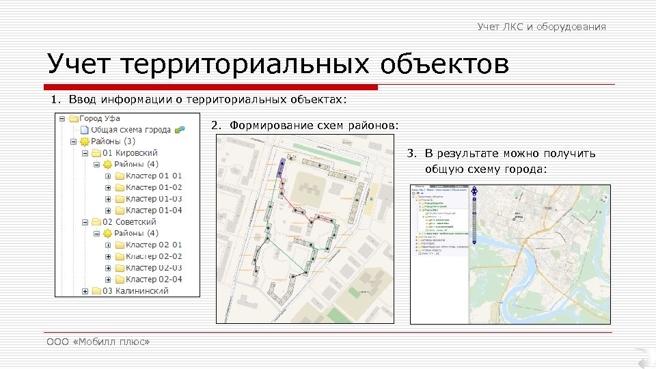Click the Кластер 01-02 folder icon

click(x=120, y=187)
